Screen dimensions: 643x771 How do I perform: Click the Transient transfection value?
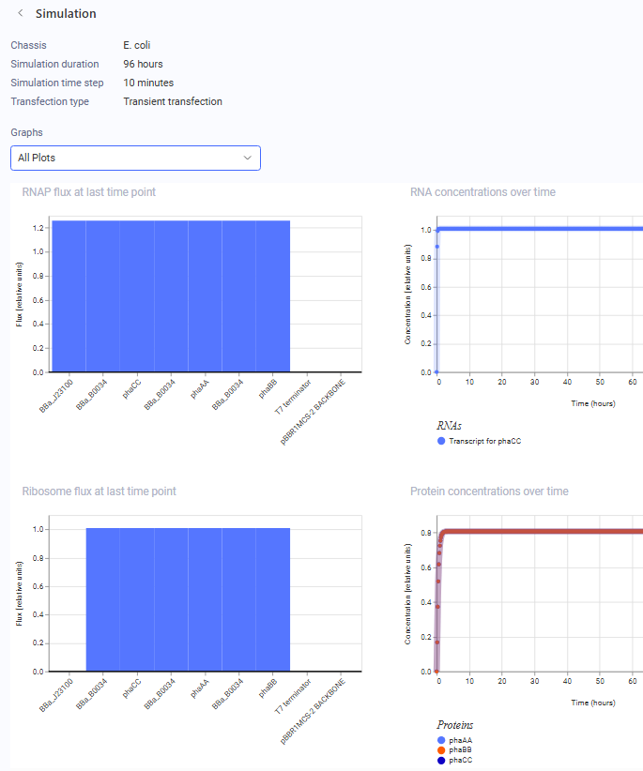coord(173,101)
